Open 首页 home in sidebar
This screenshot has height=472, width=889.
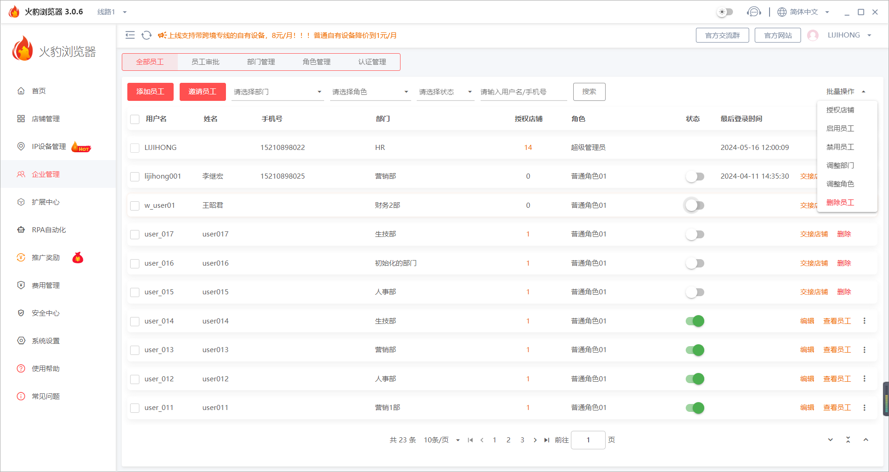pyautogui.click(x=58, y=91)
